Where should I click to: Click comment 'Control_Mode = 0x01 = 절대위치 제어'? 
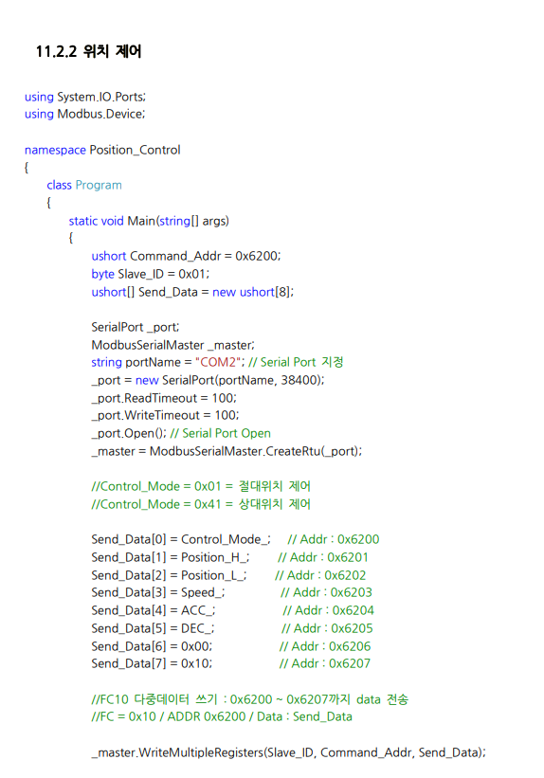click(201, 486)
